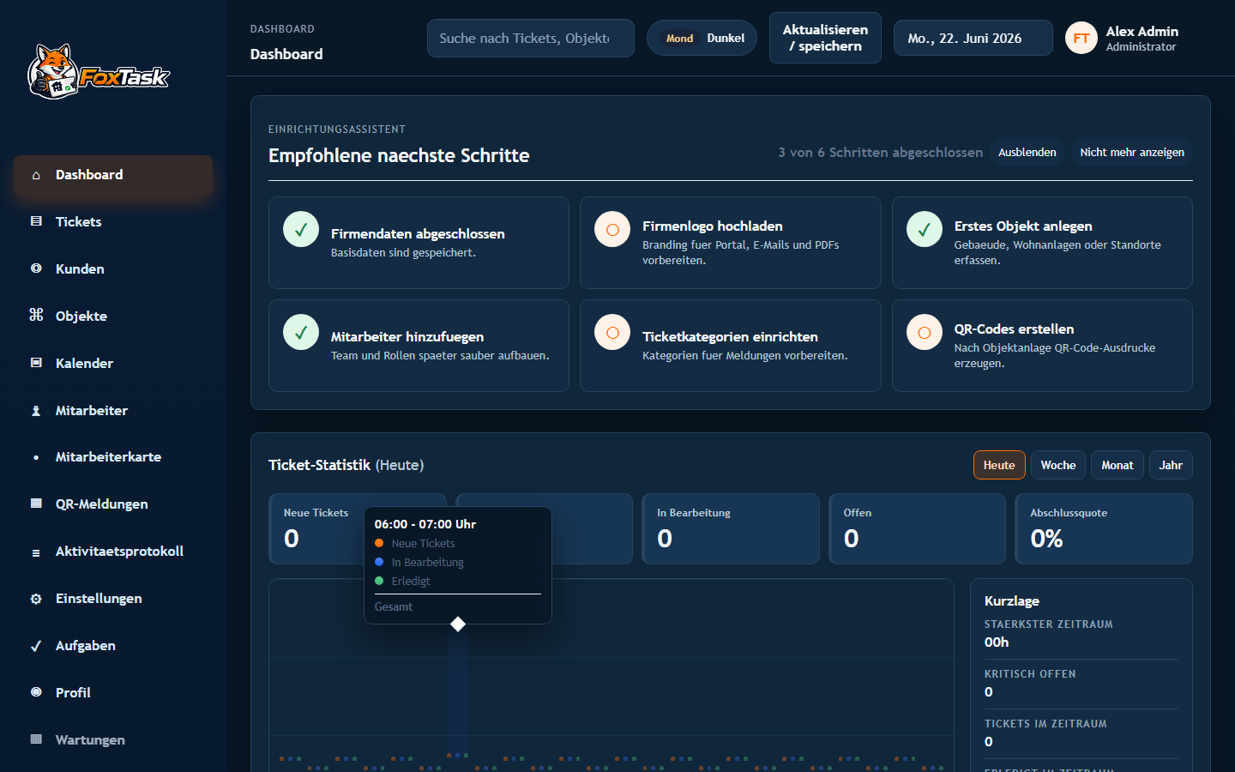Click the Kalender sidebar icon
1235x772 pixels.
[36, 363]
